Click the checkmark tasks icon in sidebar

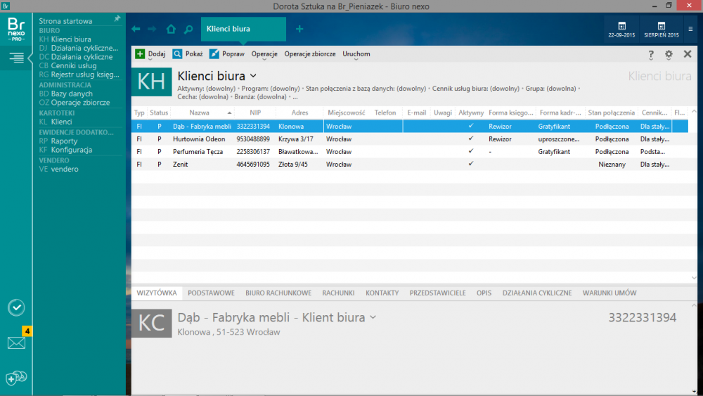(16, 307)
